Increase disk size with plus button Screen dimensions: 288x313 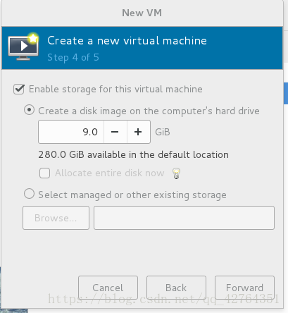(x=139, y=132)
